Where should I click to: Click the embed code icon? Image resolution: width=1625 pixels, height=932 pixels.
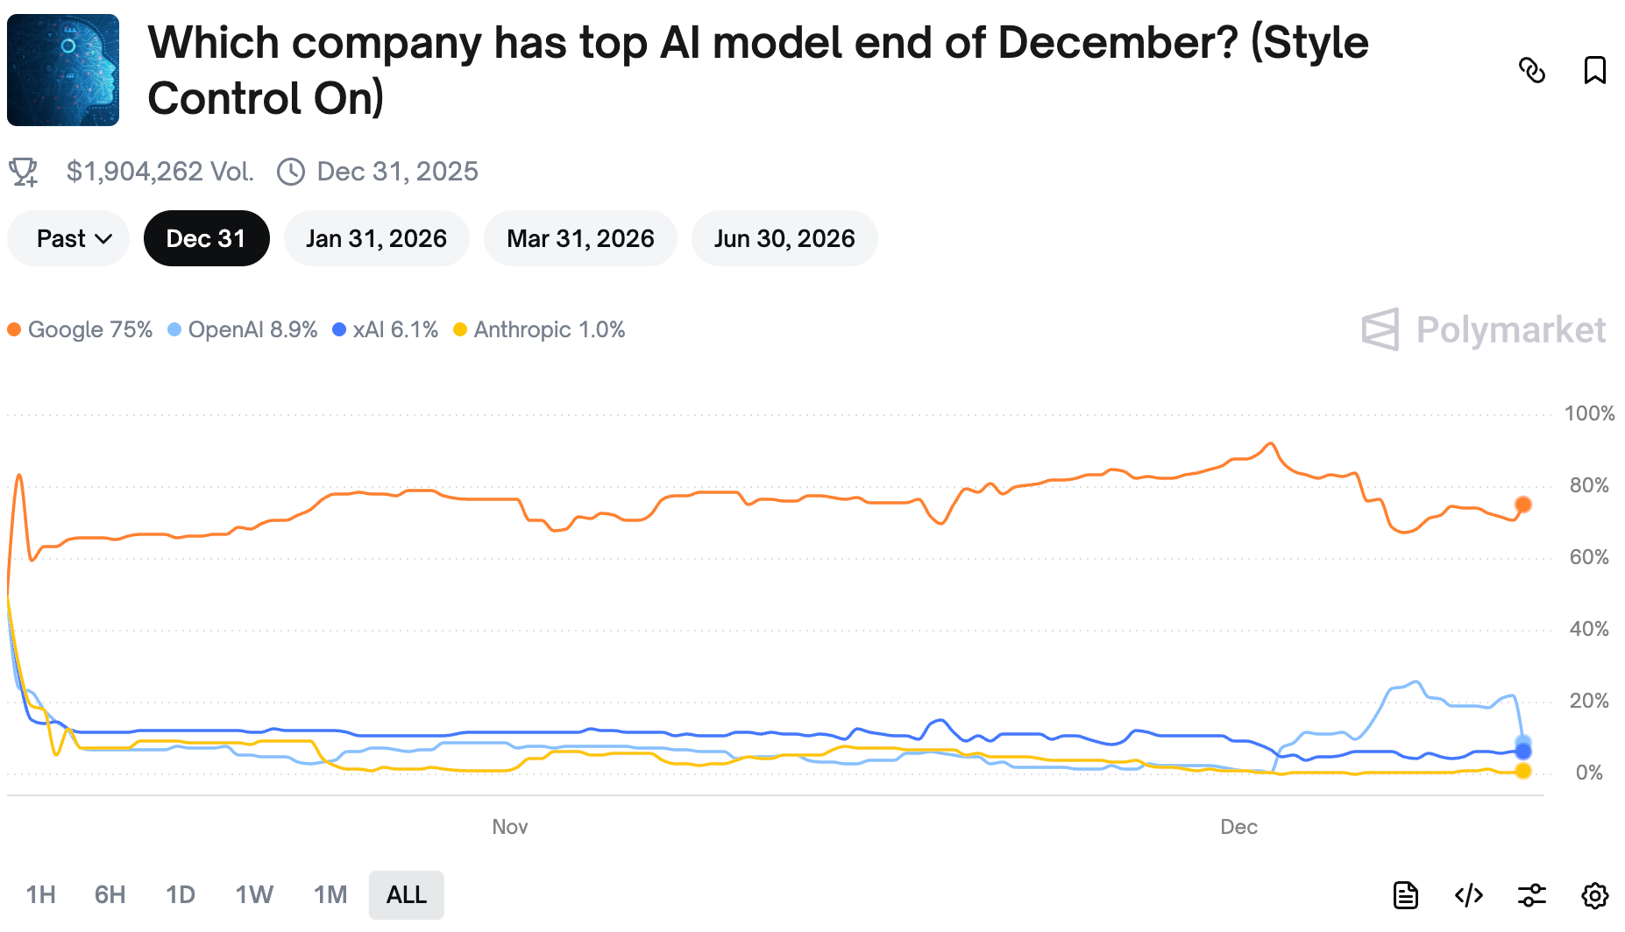click(x=1468, y=895)
